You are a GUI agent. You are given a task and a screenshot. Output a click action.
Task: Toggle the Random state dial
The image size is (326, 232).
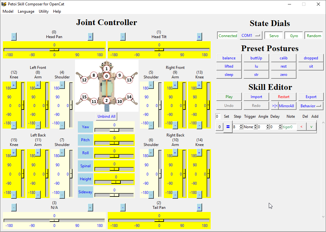point(314,36)
